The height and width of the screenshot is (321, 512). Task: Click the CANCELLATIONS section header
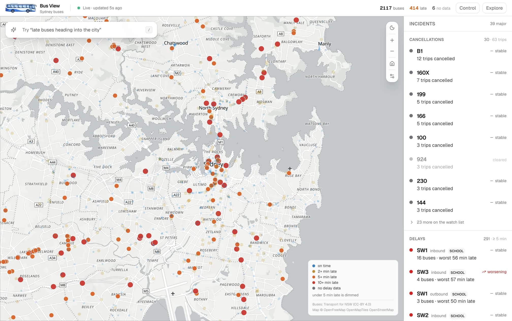click(427, 40)
